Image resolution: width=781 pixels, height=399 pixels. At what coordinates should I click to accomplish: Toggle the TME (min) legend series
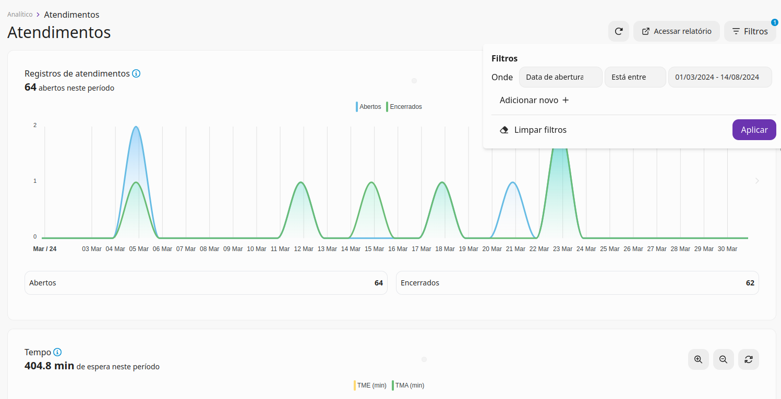point(370,385)
